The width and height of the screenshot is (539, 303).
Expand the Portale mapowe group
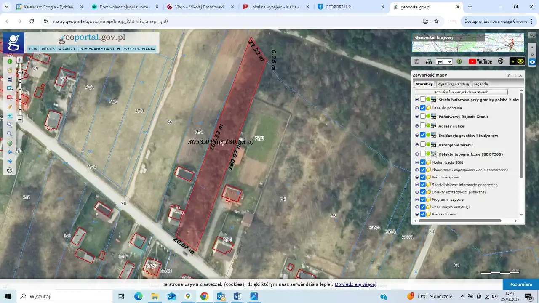(417, 177)
